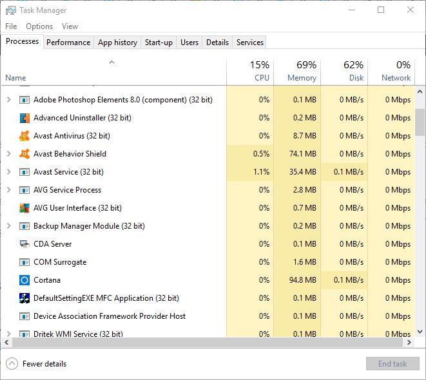Viewport: 426px width, 380px height.
Task: Click the Task Manager title bar icon
Action: (x=11, y=10)
